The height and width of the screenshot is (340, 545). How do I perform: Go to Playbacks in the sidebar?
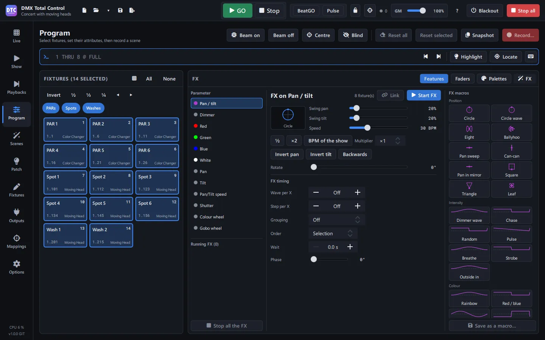tap(17, 88)
